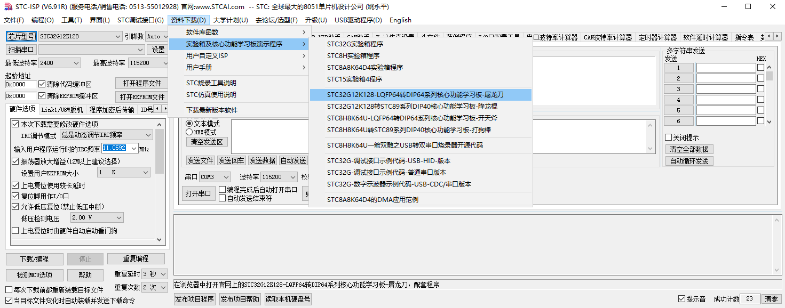Open the 程序加密后传输 tab
Viewport: 785px width, 308px height.
point(112,110)
